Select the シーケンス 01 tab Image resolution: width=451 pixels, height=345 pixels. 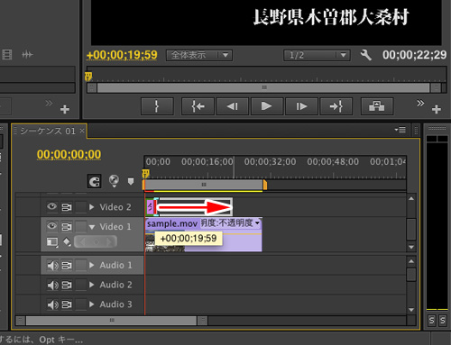(48, 131)
